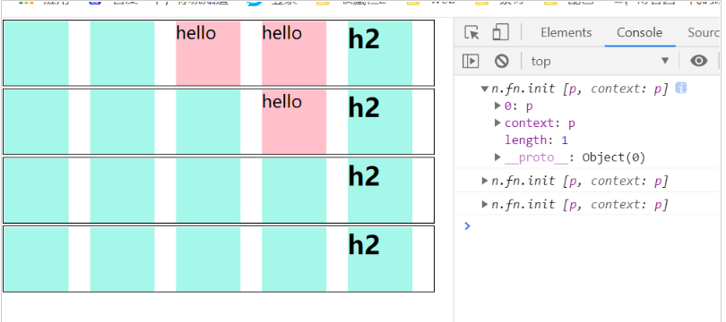This screenshot has height=322, width=726.
Task: Show the console sidebar panel icon
Action: pyautogui.click(x=471, y=61)
